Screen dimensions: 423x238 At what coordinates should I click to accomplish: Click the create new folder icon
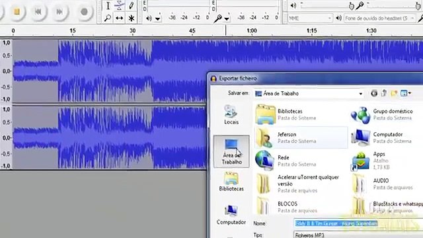[x=394, y=93]
